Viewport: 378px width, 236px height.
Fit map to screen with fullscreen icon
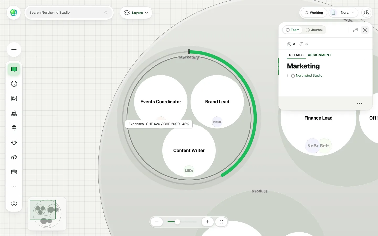221,222
